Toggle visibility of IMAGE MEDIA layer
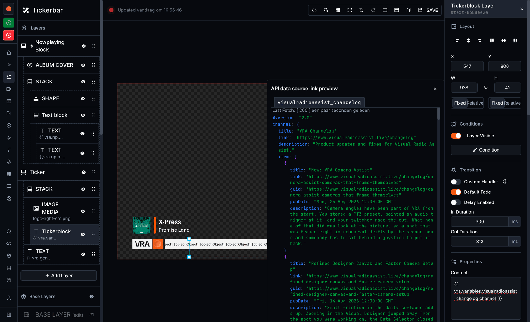Image resolution: width=530 pixels, height=322 pixels. tap(83, 211)
